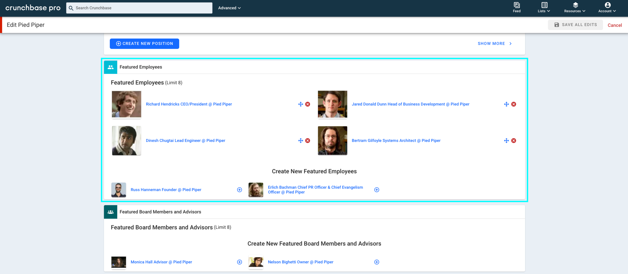Add Nelson Bighetti as featured board member
The height and width of the screenshot is (274, 628).
(377, 262)
